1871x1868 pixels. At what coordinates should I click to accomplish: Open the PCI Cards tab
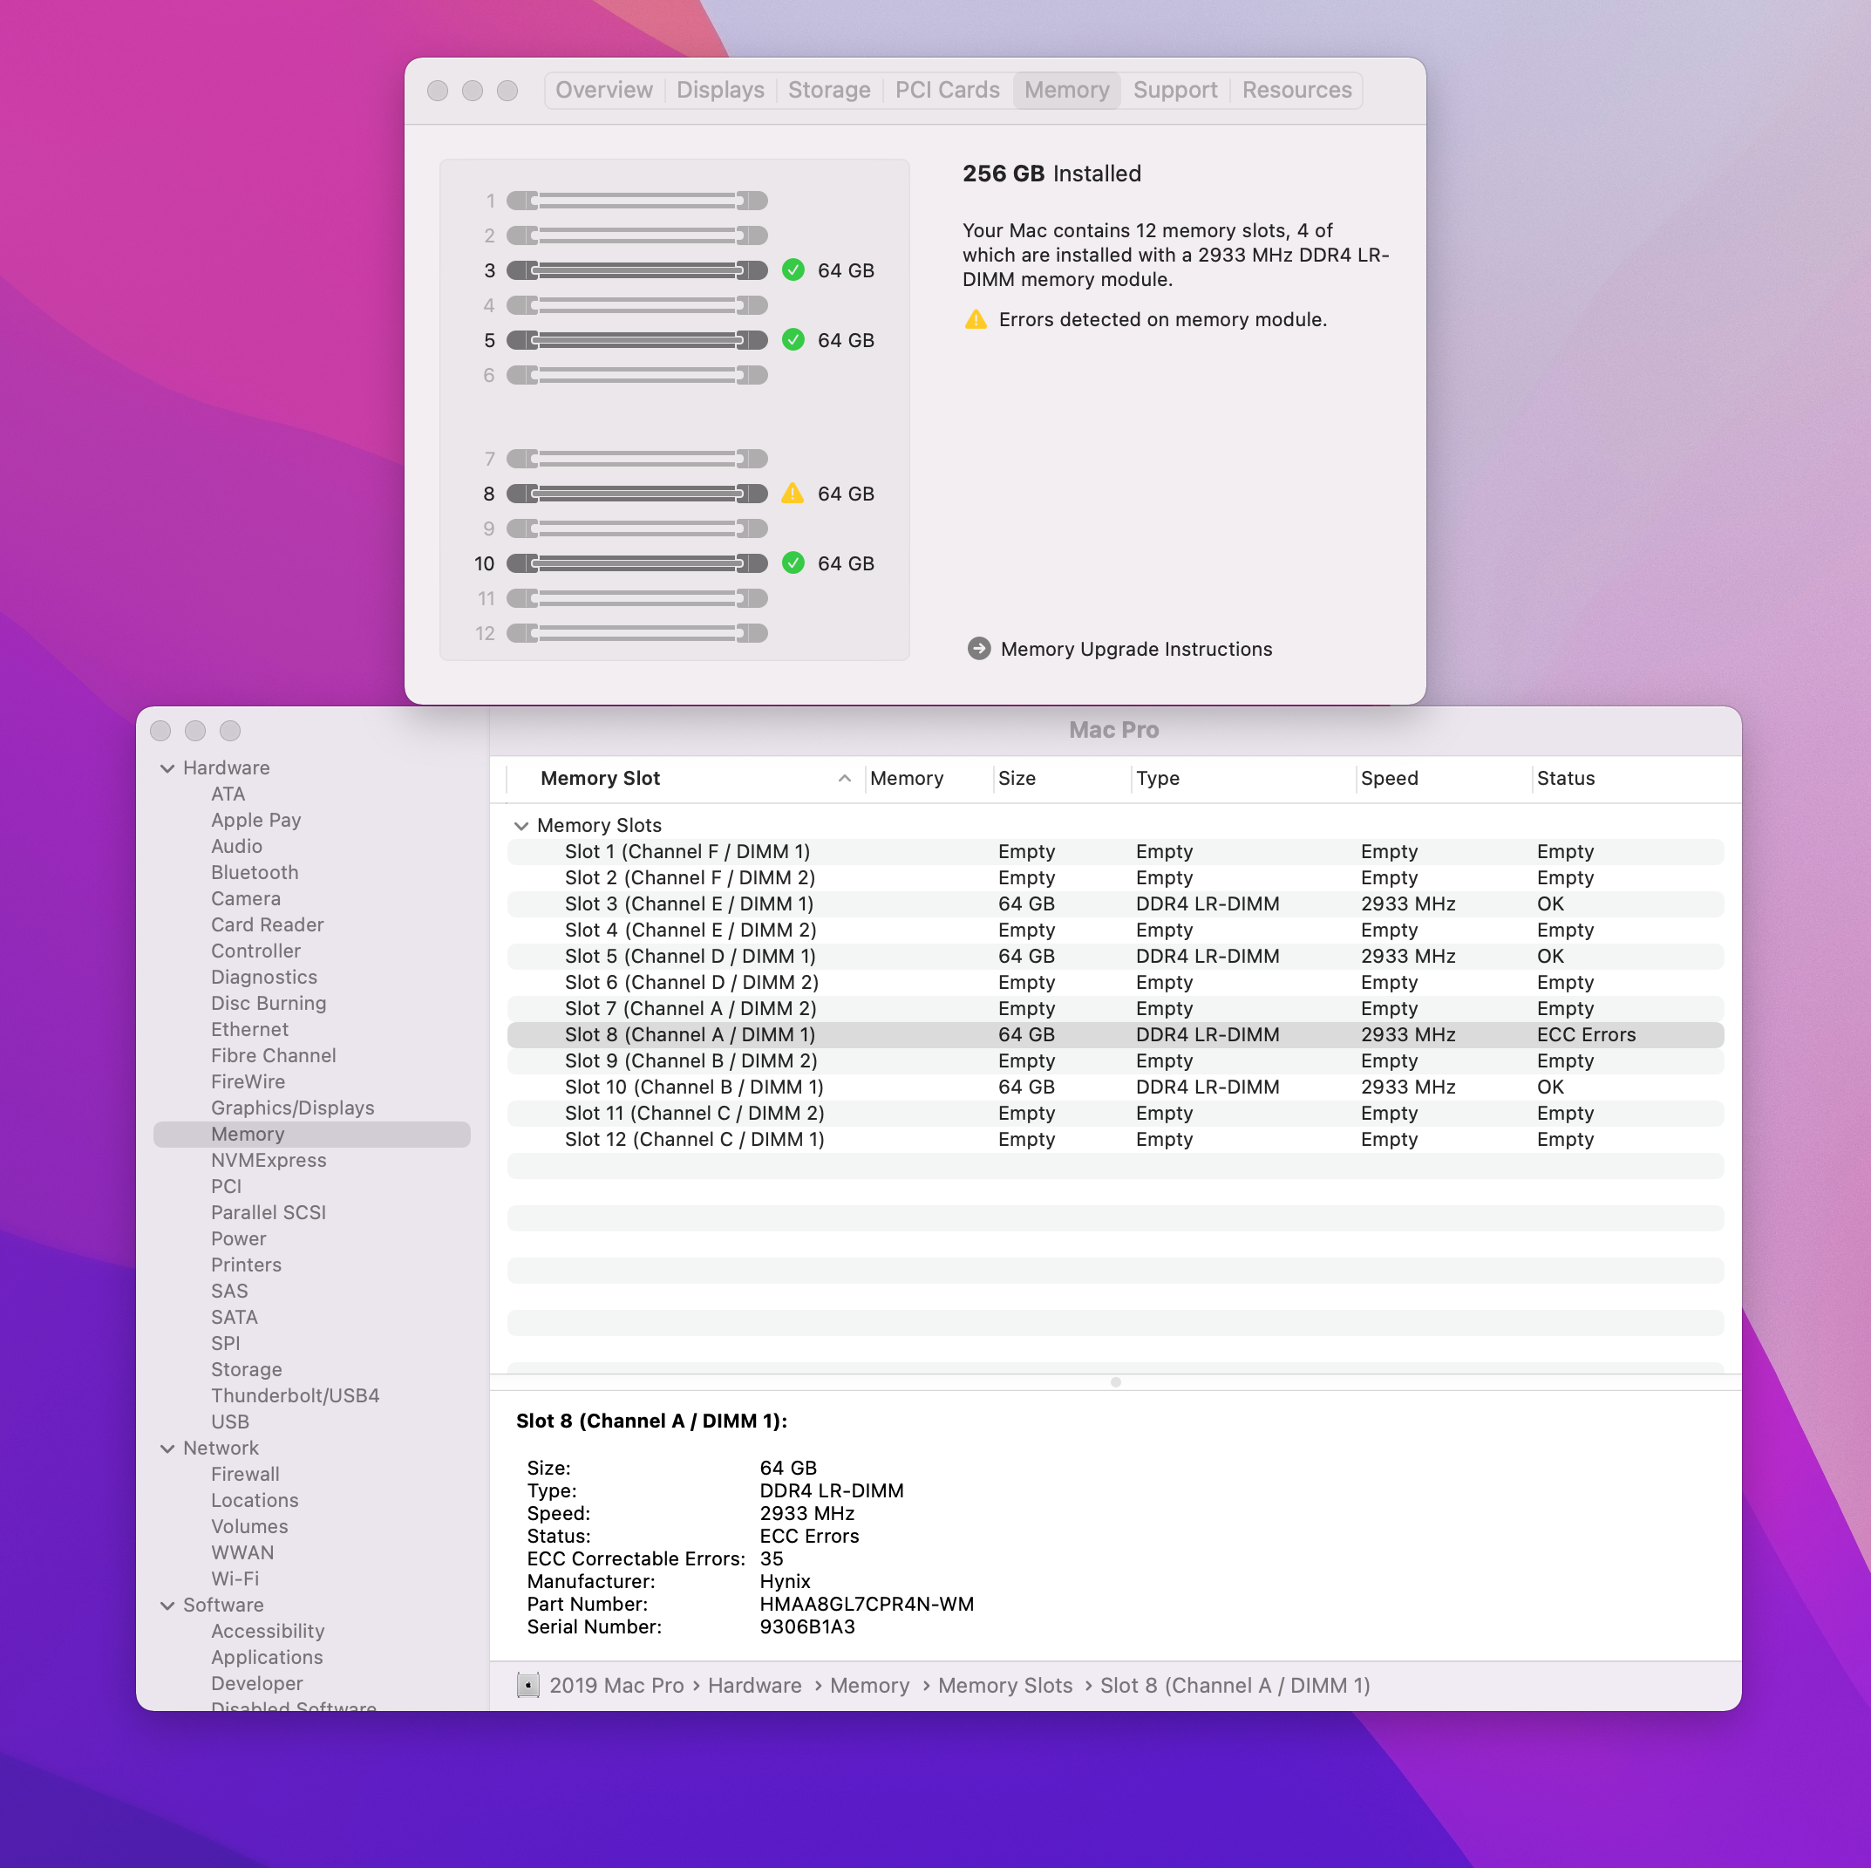tap(946, 90)
